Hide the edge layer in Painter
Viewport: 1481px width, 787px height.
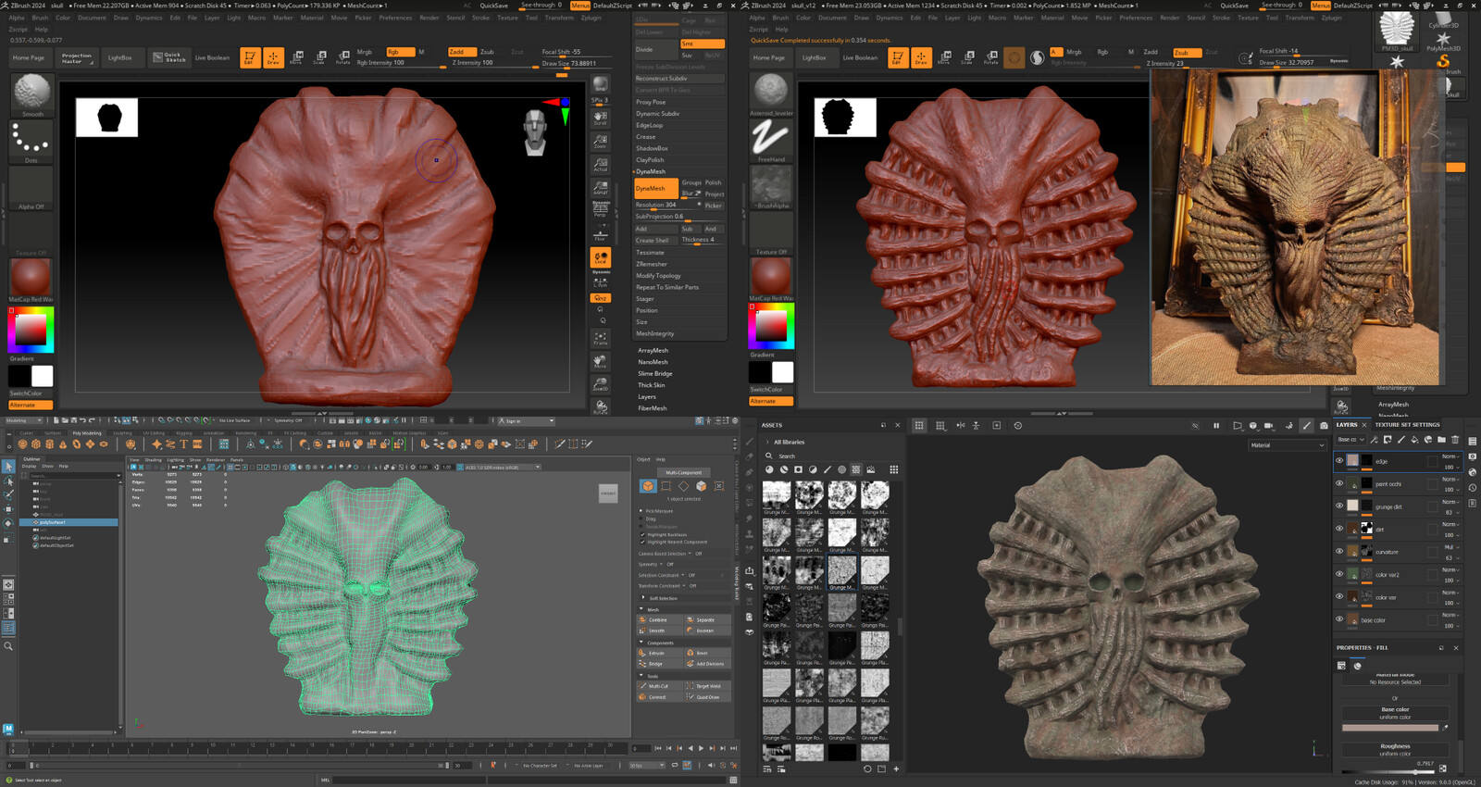tap(1339, 460)
